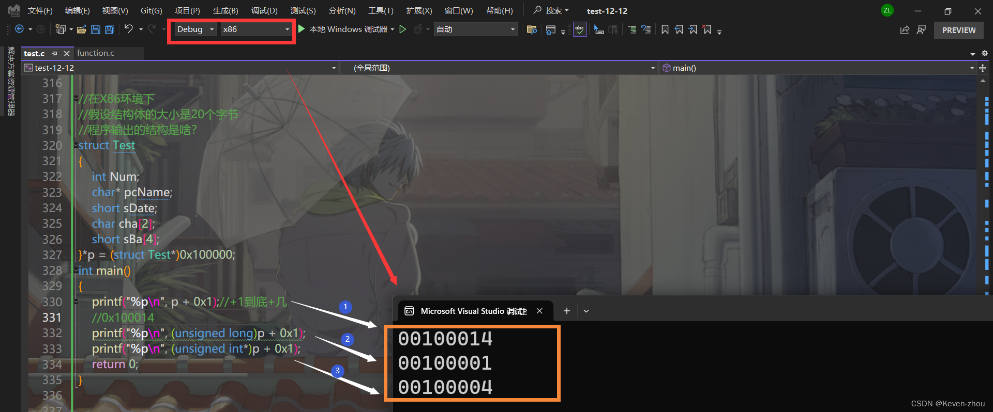
Task: Open the 帮助(H) menu
Action: point(500,11)
